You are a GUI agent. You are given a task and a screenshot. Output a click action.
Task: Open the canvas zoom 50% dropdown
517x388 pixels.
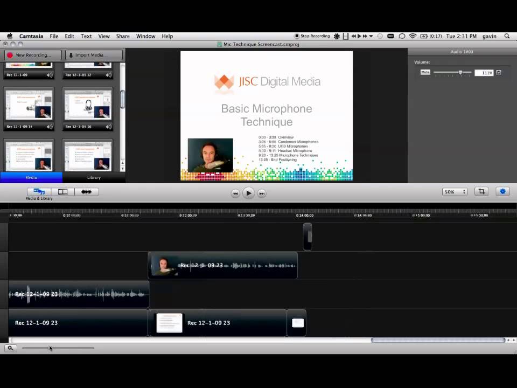coord(455,192)
